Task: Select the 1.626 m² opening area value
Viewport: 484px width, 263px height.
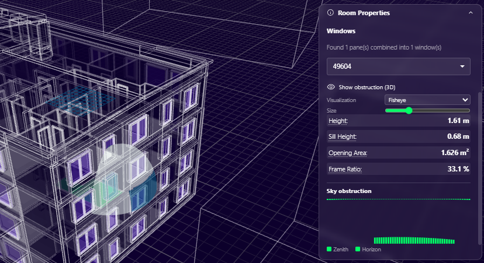Action: 455,152
